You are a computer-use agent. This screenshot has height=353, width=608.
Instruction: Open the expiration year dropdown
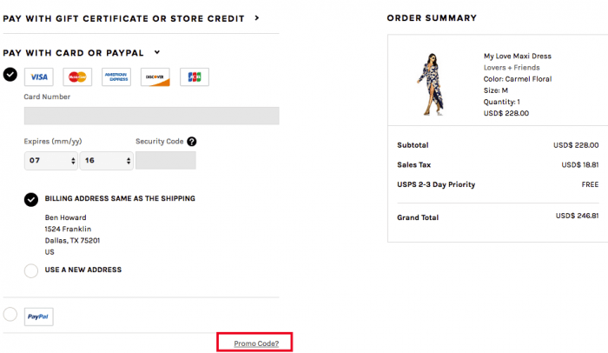pos(106,161)
